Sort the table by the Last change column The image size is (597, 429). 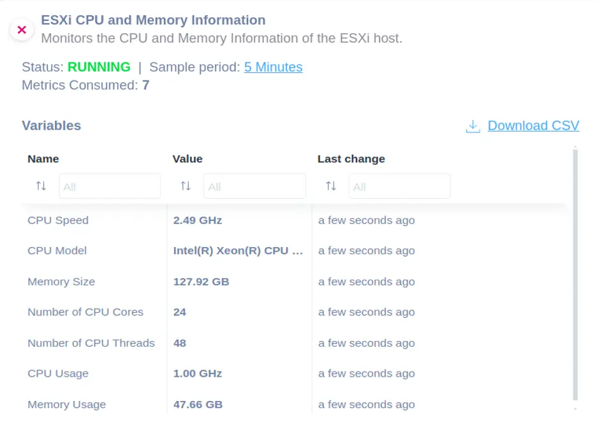331,186
